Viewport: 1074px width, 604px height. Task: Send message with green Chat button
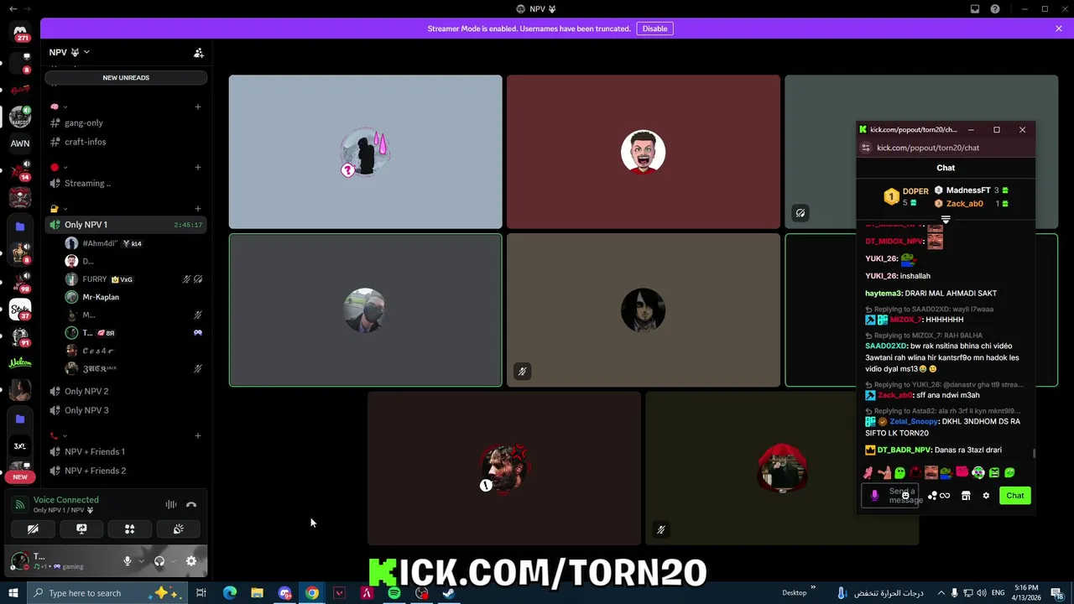pyautogui.click(x=1015, y=496)
